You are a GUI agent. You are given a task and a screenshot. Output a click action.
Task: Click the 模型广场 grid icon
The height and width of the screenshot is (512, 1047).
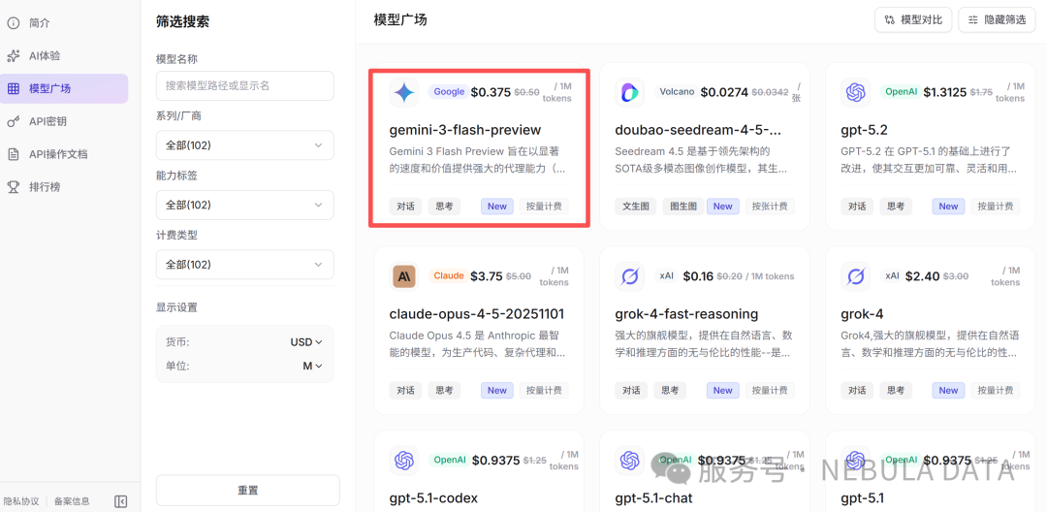(13, 88)
